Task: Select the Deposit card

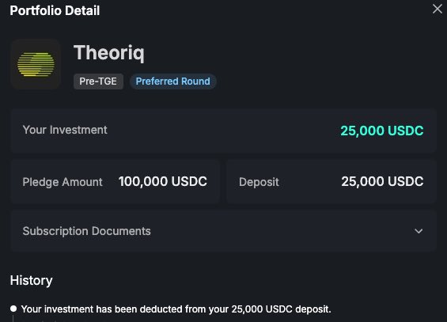Action: (331, 181)
